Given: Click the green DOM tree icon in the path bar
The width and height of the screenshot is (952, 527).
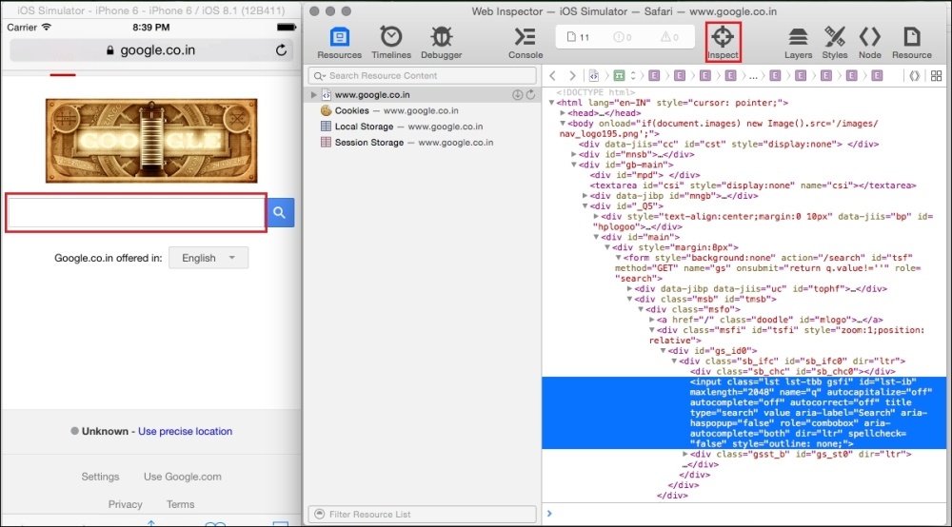Looking at the screenshot, I should pos(619,76).
